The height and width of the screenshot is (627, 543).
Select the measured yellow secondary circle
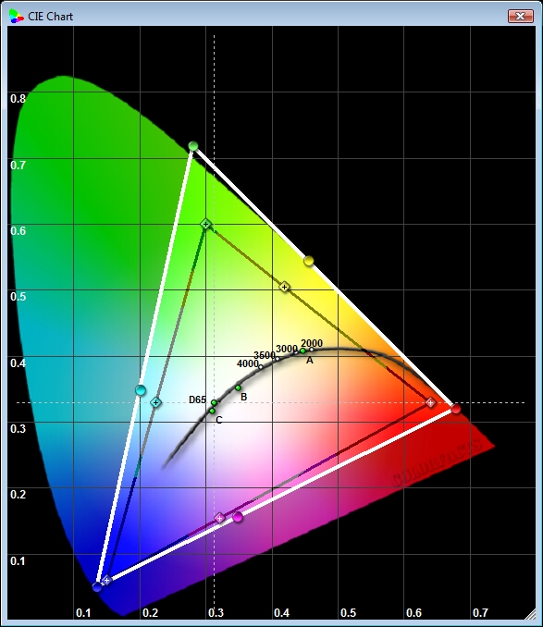[308, 261]
